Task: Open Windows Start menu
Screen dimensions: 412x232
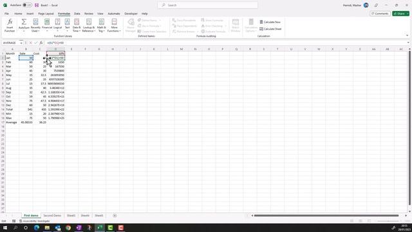Action: coord(5,227)
